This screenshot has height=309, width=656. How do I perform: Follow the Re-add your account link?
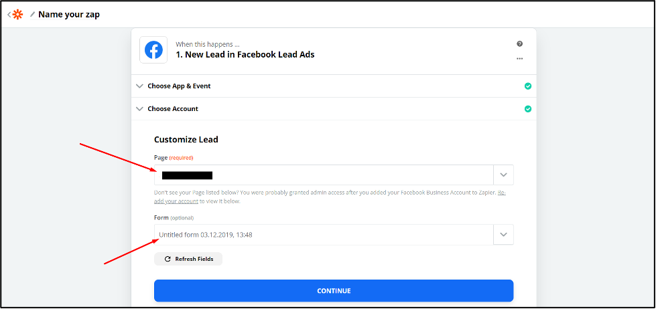click(330, 197)
